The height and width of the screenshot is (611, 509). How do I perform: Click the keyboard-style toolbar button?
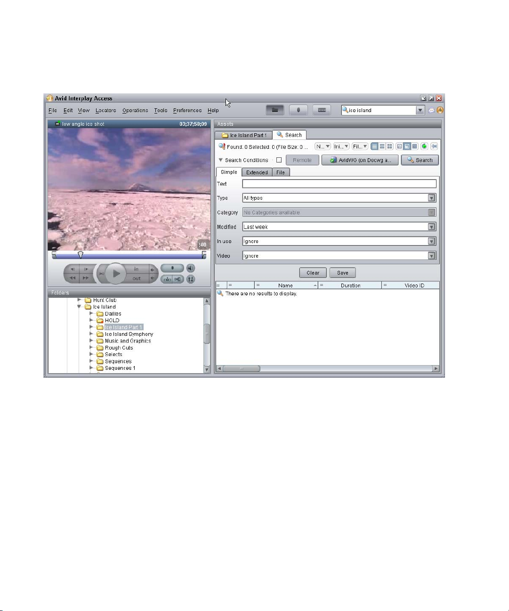322,110
